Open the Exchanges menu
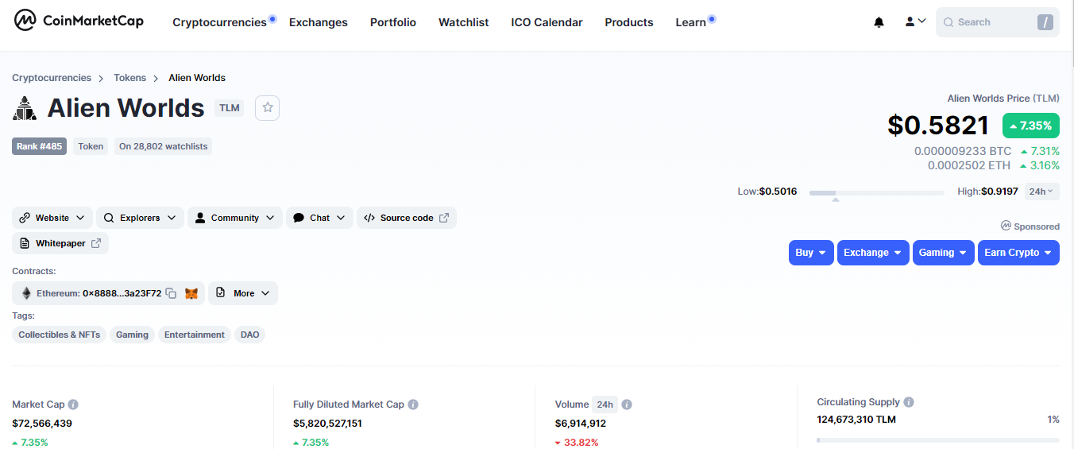 (319, 22)
